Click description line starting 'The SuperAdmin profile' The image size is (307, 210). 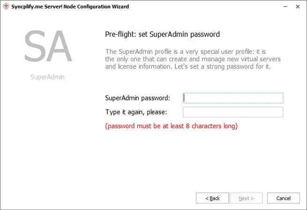(186, 51)
